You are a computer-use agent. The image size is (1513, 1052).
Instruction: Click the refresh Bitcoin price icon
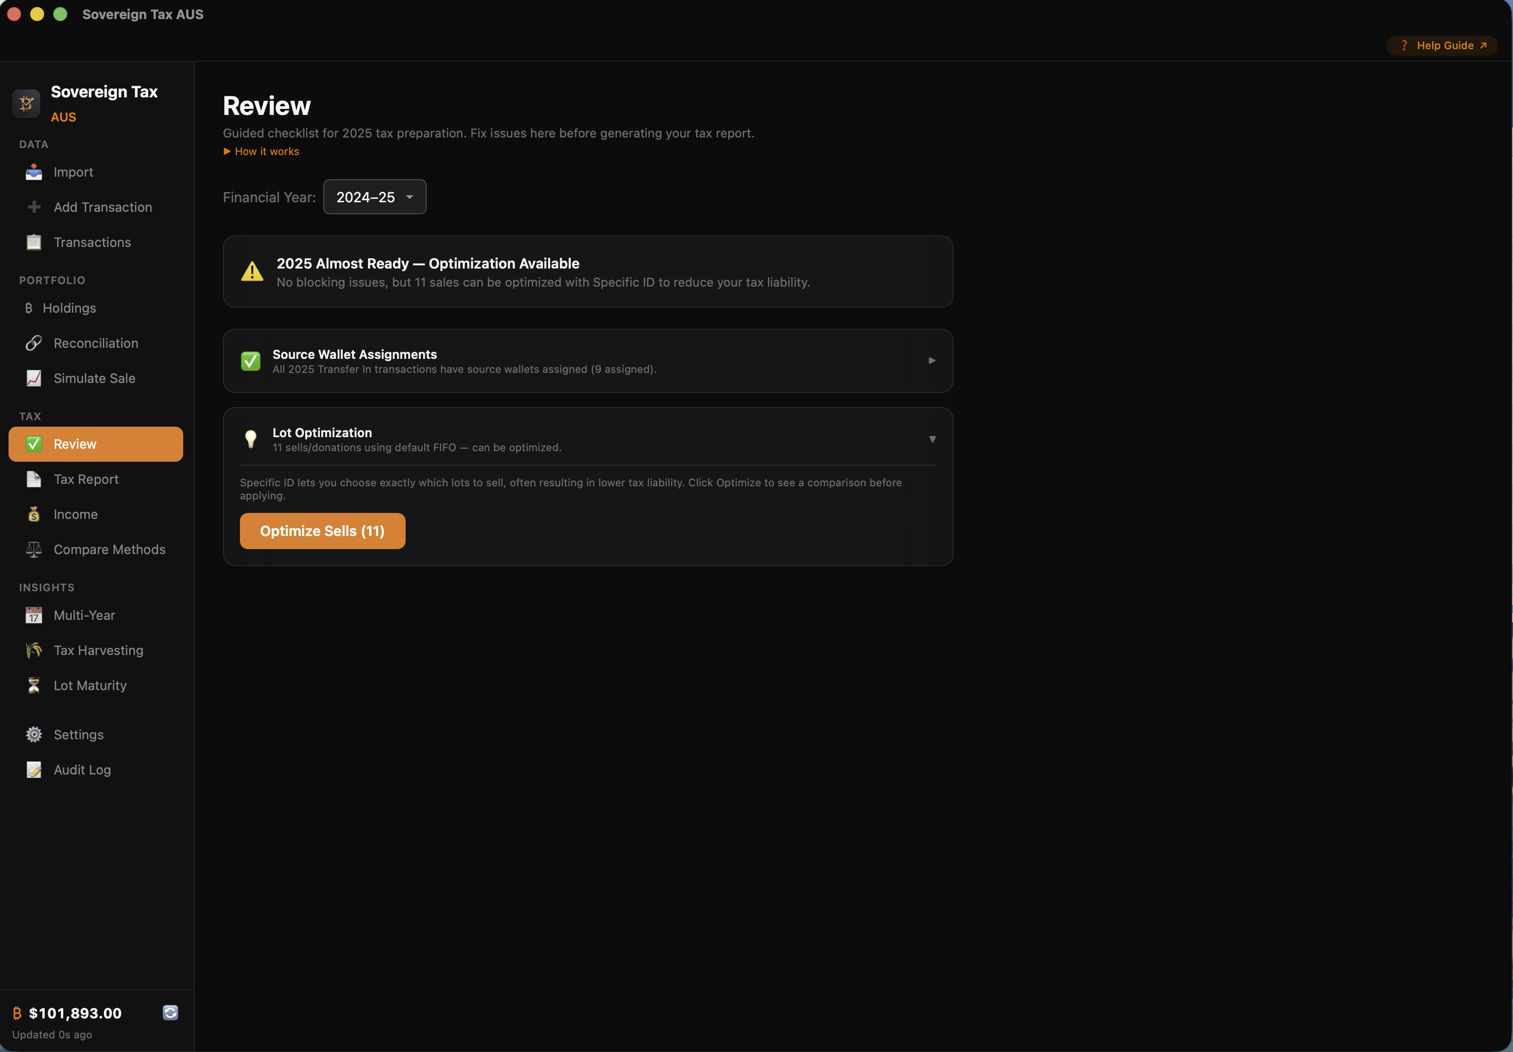[x=170, y=1012]
